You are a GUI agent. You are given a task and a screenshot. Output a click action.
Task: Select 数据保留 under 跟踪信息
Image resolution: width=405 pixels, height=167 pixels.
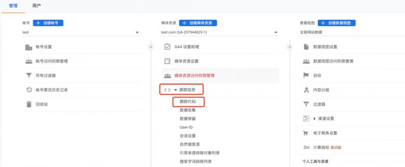click(x=188, y=119)
